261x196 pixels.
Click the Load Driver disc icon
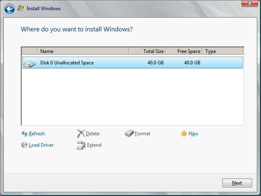[x=24, y=145]
